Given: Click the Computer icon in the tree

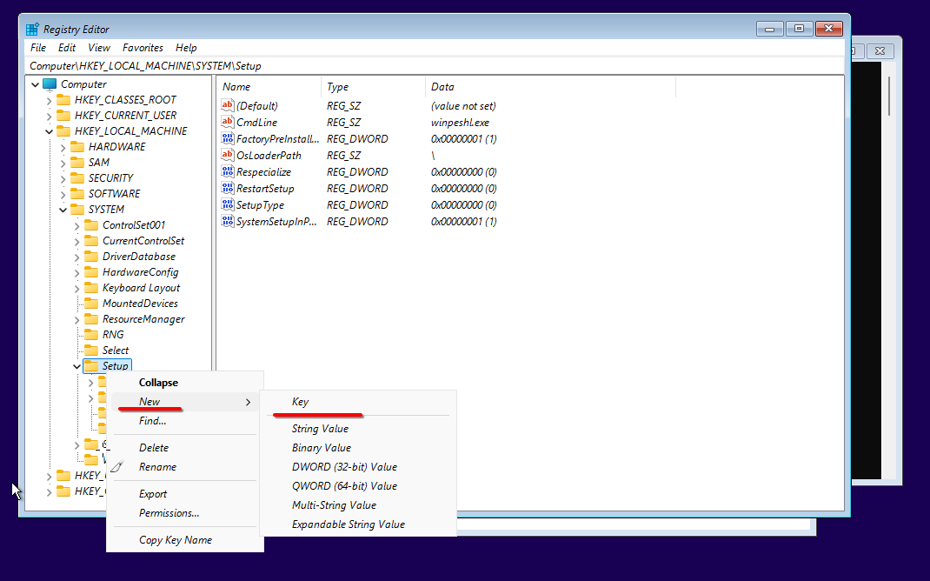Looking at the screenshot, I should [x=50, y=84].
